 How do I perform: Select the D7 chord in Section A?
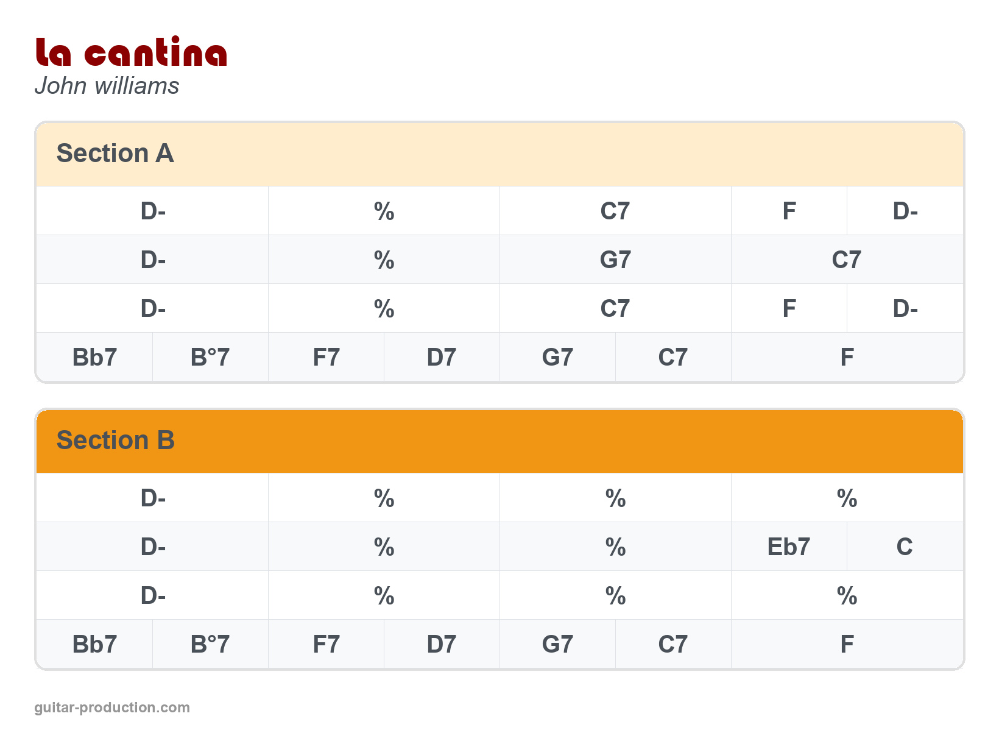(x=442, y=357)
